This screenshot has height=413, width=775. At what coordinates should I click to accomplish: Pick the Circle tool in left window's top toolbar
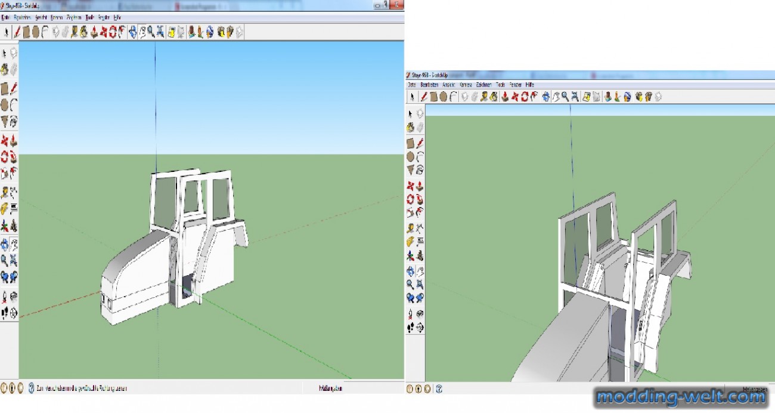pyautogui.click(x=36, y=32)
